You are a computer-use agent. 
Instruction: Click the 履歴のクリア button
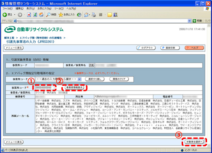pyautogui.click(x=119, y=79)
